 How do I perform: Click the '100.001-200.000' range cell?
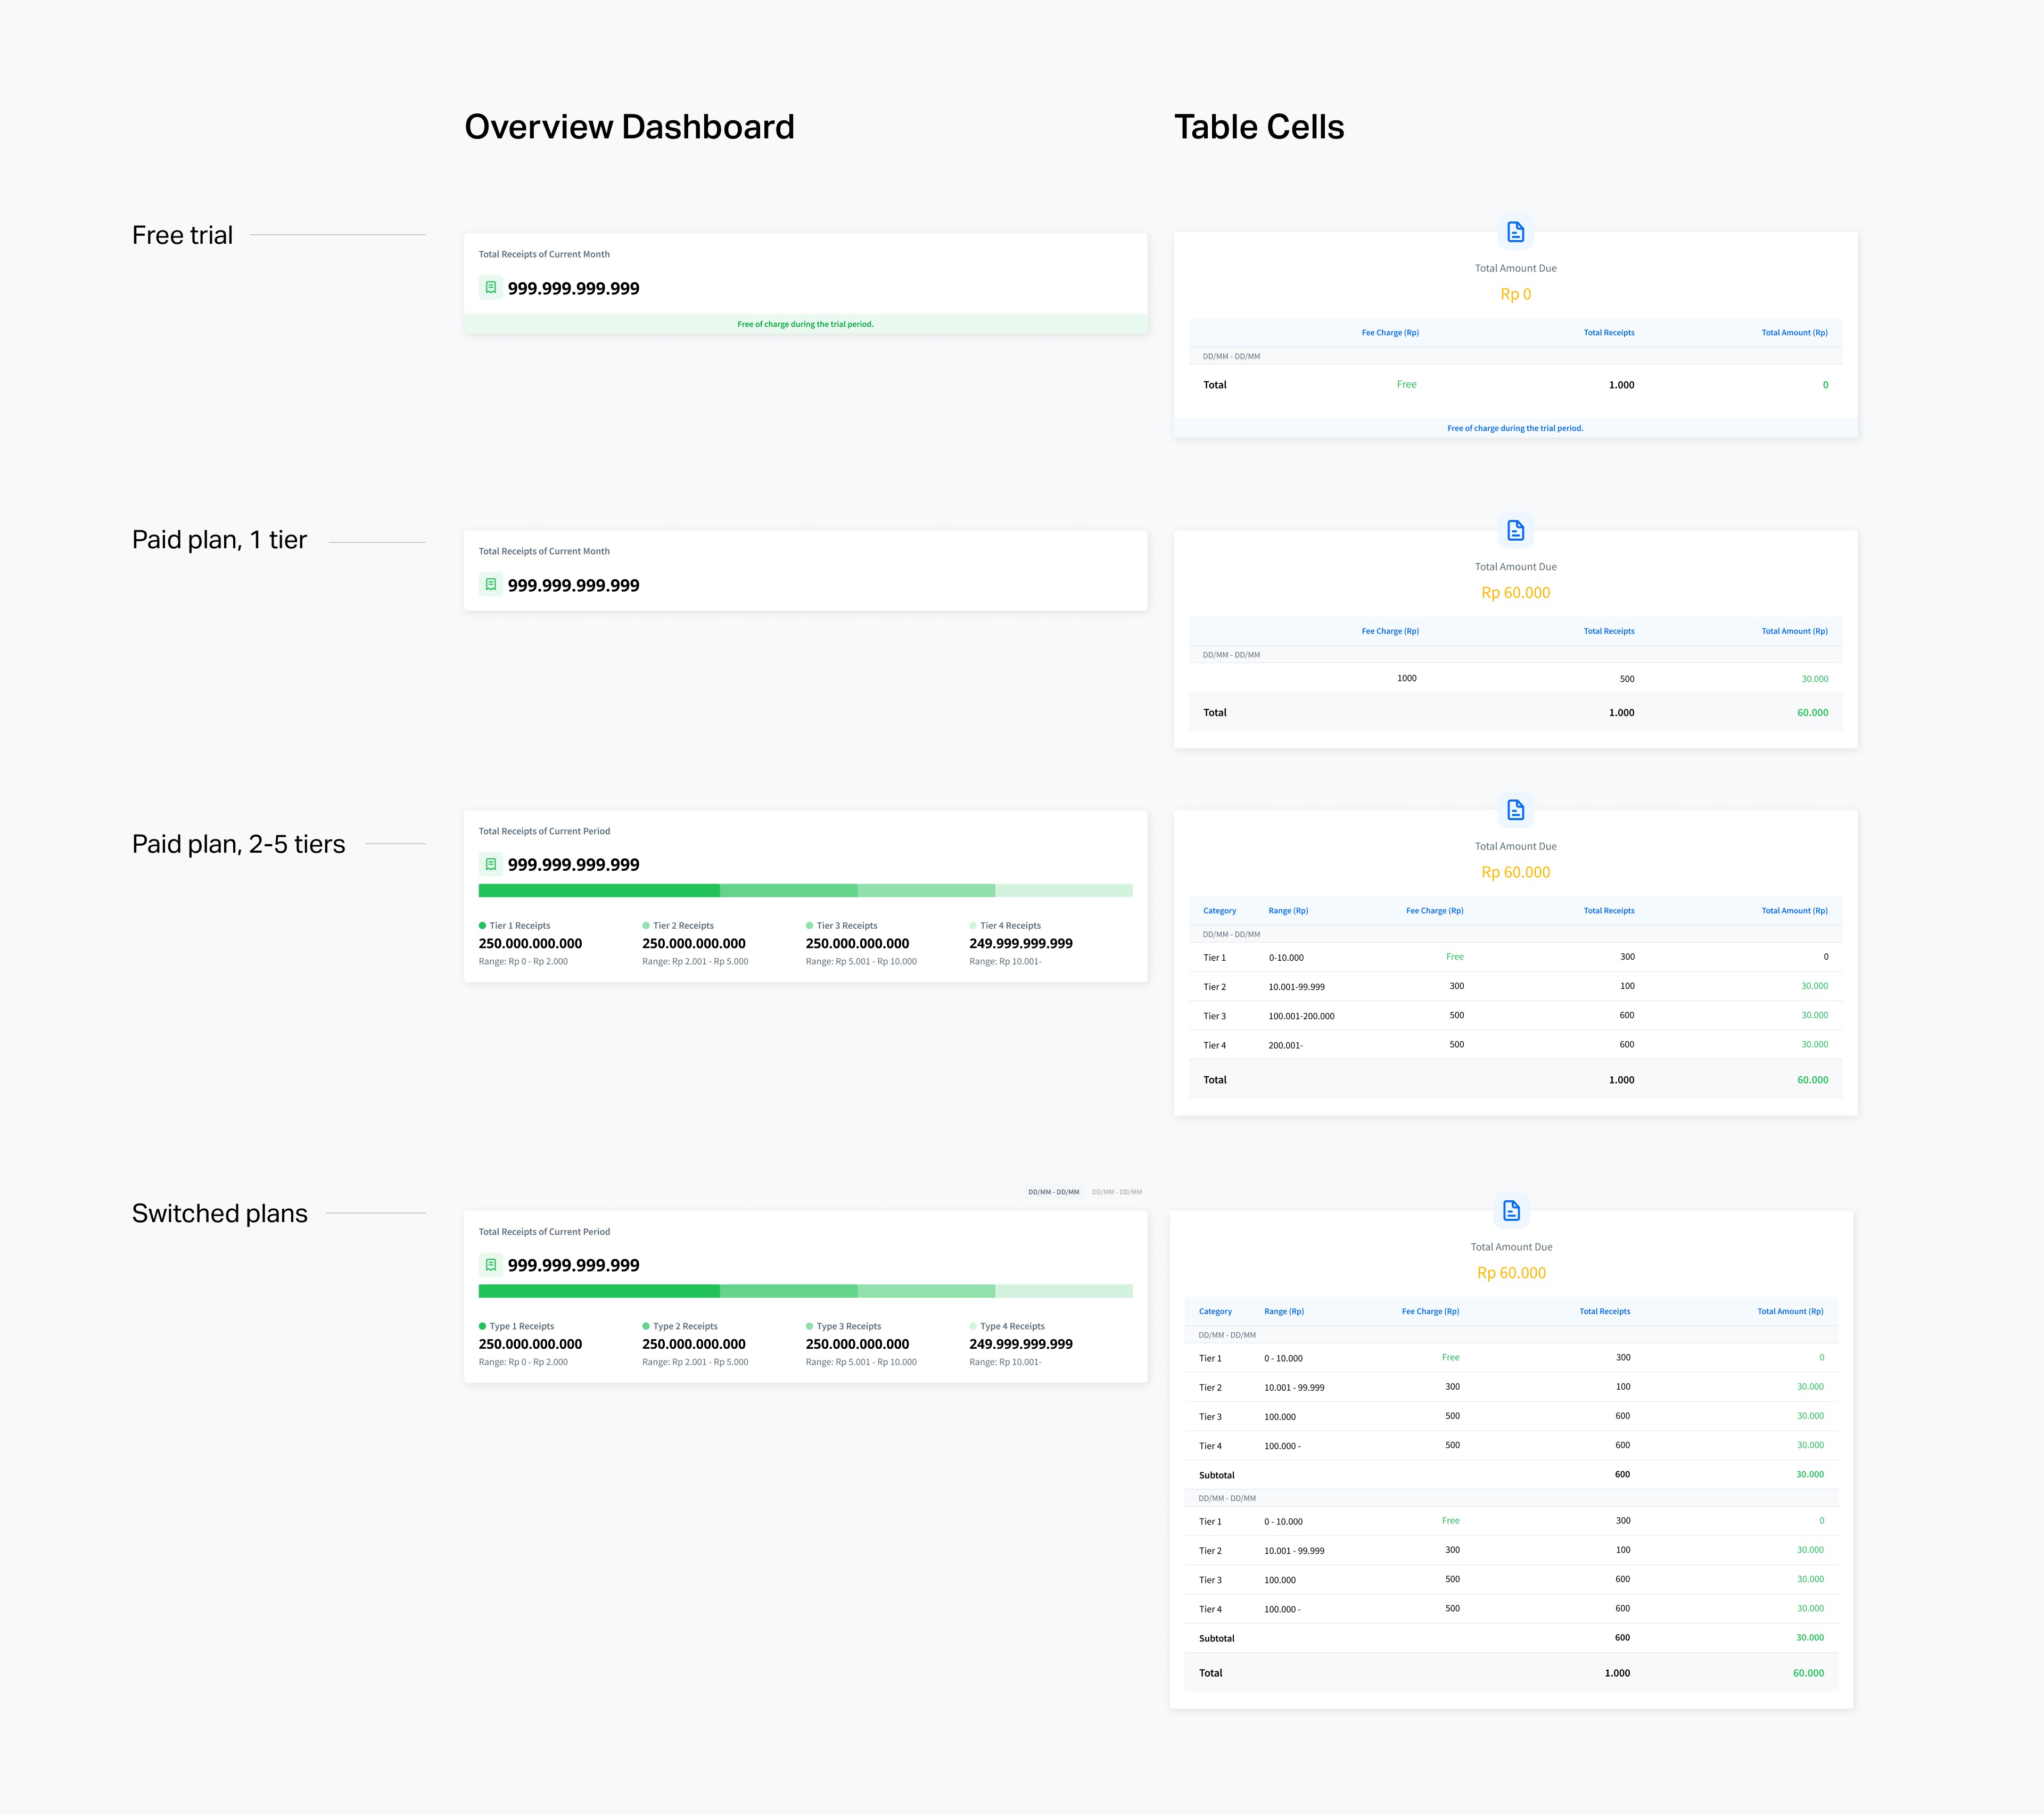click(1301, 1016)
